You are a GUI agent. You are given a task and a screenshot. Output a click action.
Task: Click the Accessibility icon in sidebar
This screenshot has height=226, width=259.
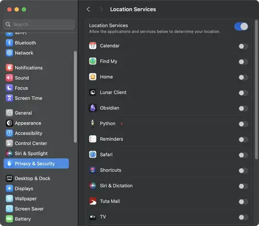pos(9,133)
